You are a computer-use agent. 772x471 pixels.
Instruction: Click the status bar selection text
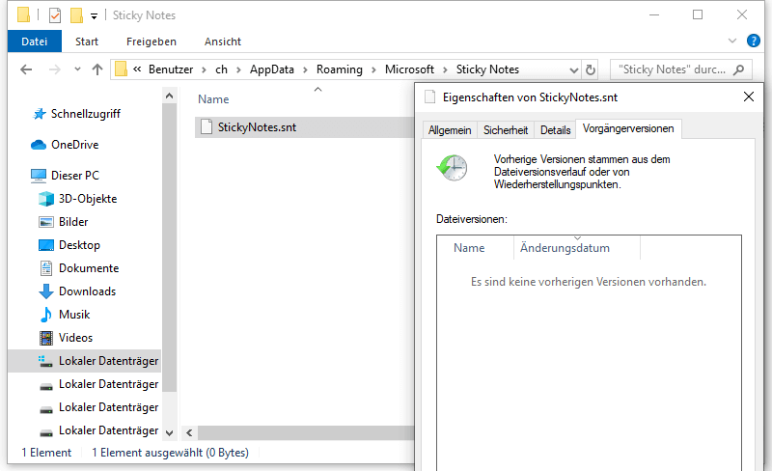(170, 453)
